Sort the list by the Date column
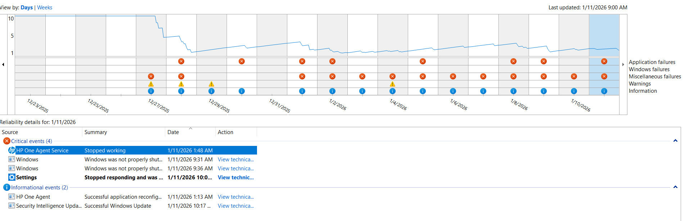The height and width of the screenshot is (221, 685). pyautogui.click(x=190, y=132)
